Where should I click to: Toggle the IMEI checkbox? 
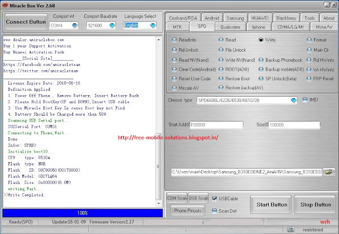click(305, 100)
